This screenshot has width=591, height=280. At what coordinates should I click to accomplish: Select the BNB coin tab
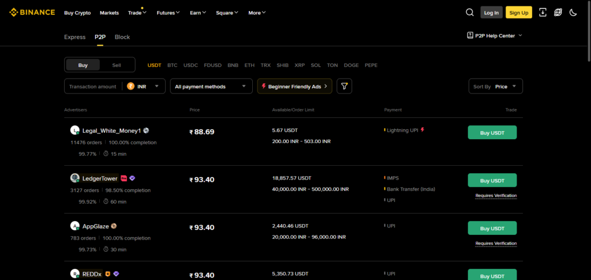click(233, 65)
